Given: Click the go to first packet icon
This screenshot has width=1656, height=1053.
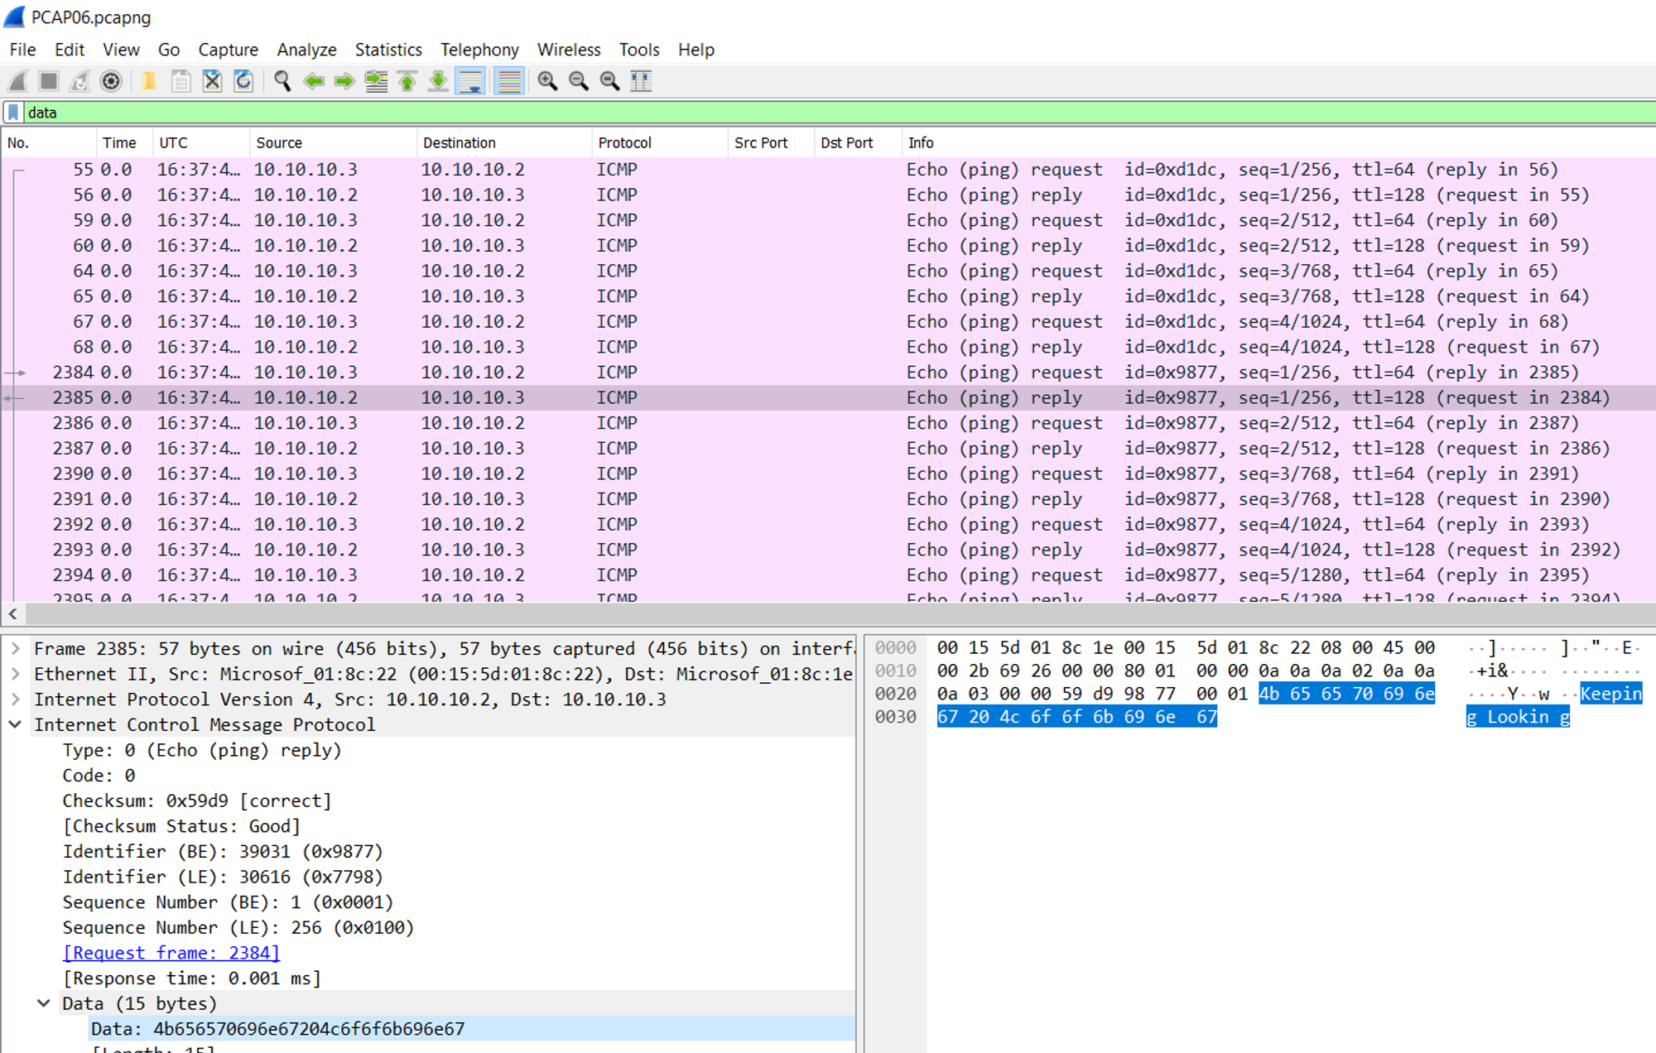Looking at the screenshot, I should [x=407, y=80].
